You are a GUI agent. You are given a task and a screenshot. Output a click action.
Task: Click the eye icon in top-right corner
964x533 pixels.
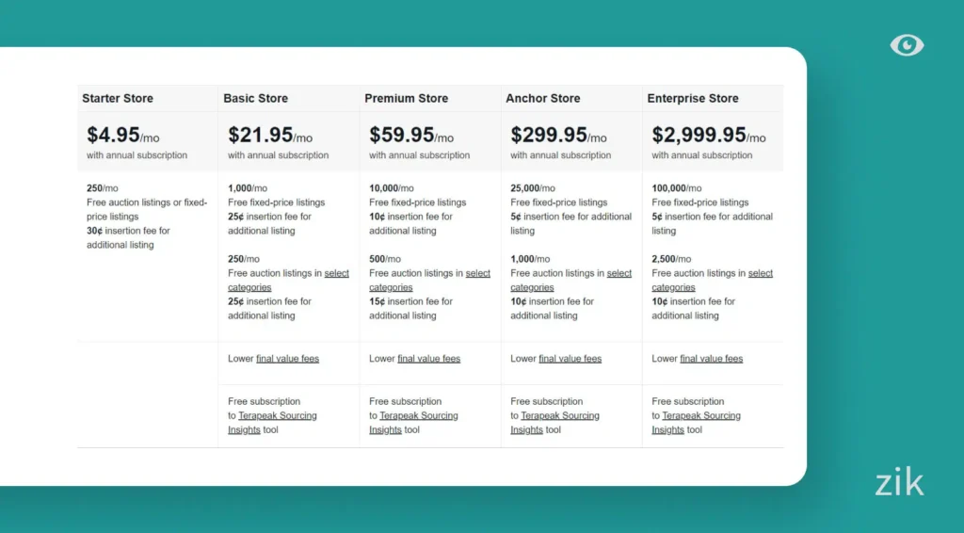click(907, 45)
